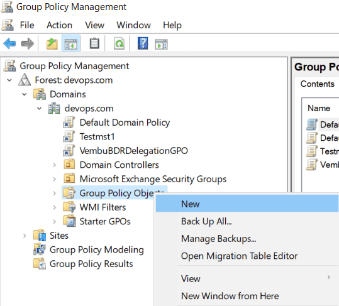This screenshot has width=339, height=306.
Task: Open the File menu
Action: pyautogui.click(x=27, y=25)
